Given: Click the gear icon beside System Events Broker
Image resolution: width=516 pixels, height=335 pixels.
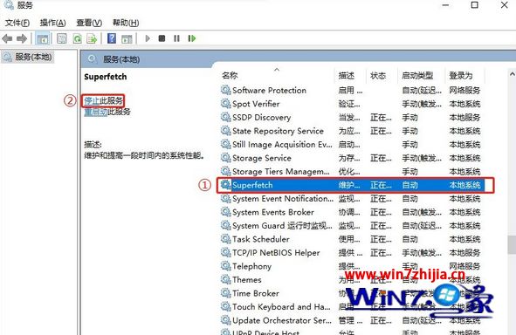Looking at the screenshot, I should [225, 212].
